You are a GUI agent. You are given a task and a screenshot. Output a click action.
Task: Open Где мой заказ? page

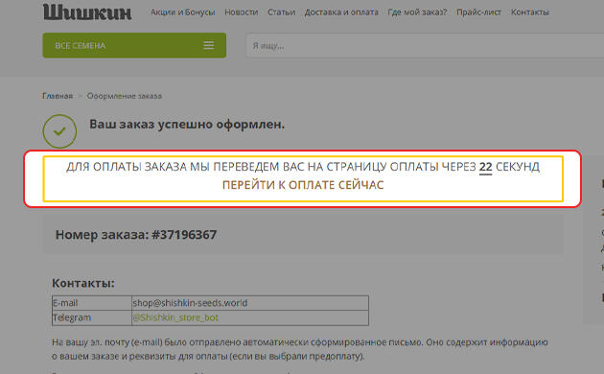click(x=417, y=12)
